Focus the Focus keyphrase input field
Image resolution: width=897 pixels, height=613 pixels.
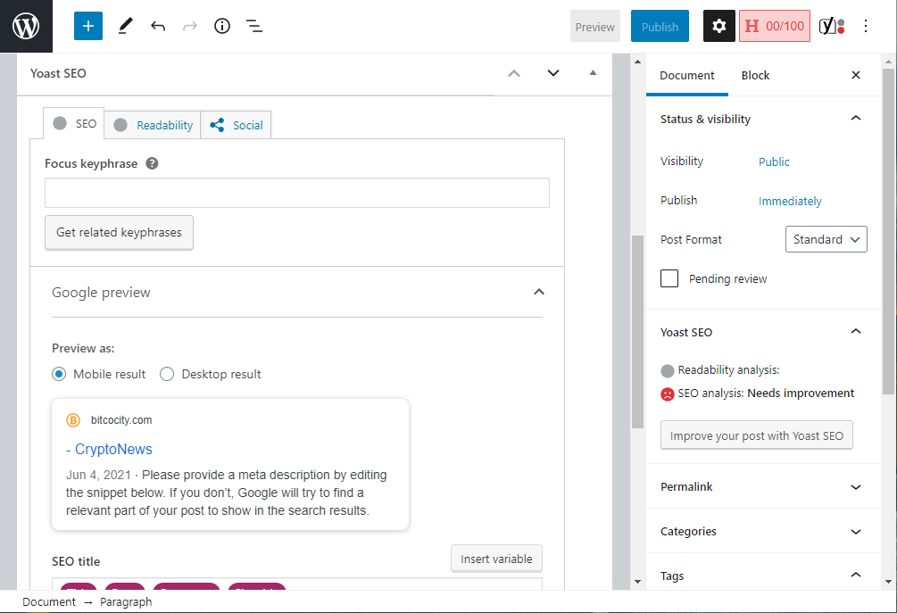click(x=297, y=193)
